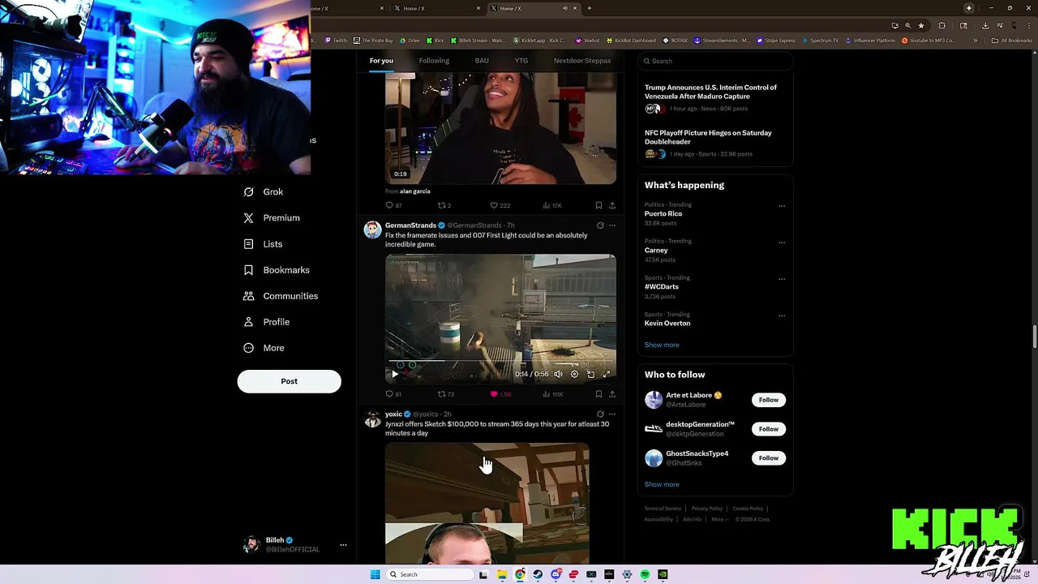Open more options for Kevin Overton trend
Screen dimensions: 1038x584
(782, 316)
